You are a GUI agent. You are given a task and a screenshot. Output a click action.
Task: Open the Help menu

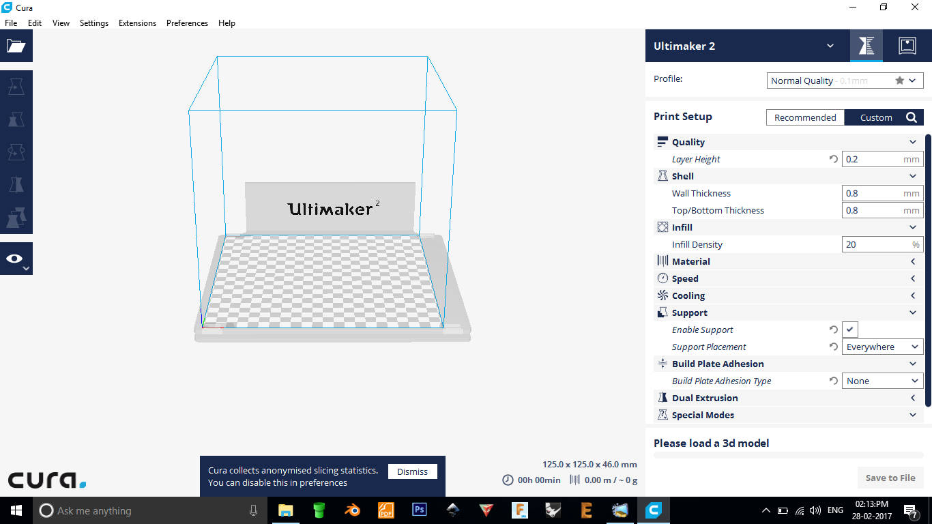click(x=227, y=23)
